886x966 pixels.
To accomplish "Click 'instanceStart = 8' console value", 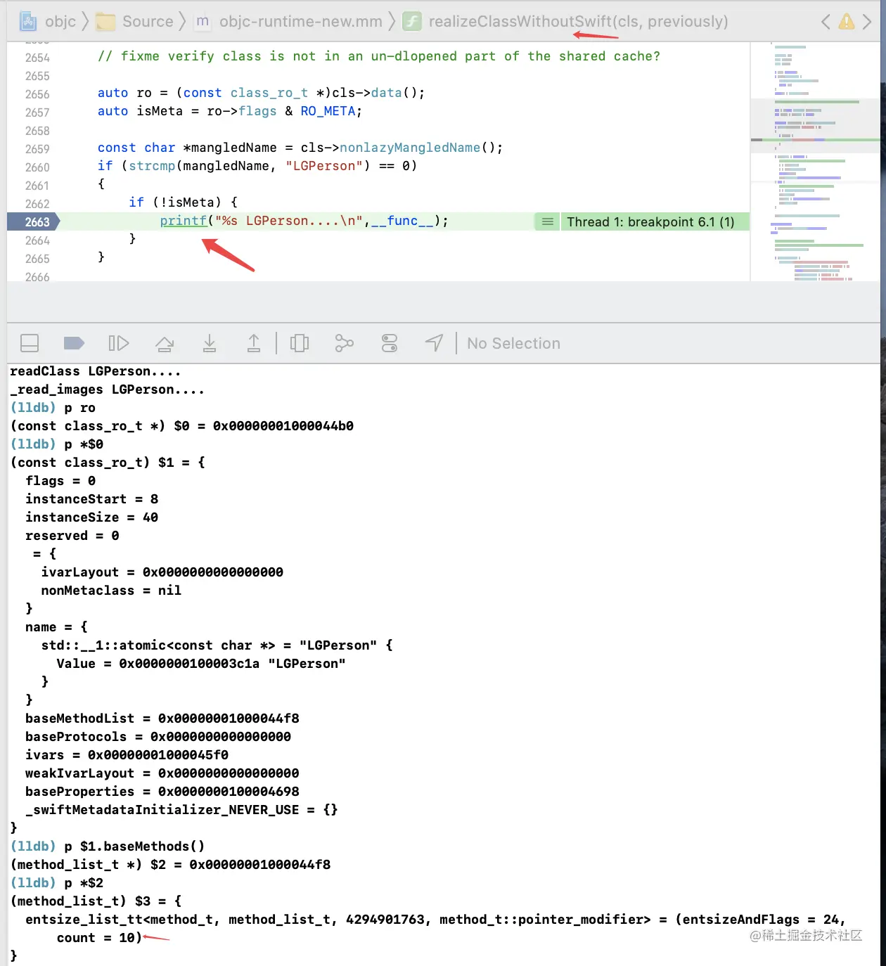I will coord(92,499).
